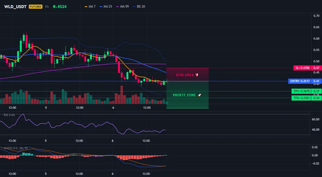The height and width of the screenshot is (177, 322).
Task: Toggle the BB 20 legend entry
Action: [x=139, y=7]
